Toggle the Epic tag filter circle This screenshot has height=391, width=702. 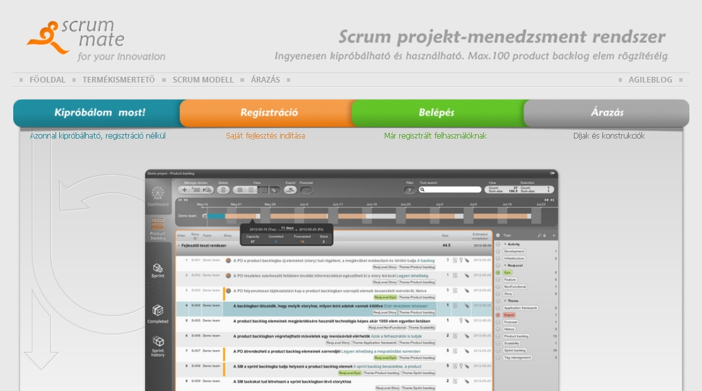click(x=498, y=273)
